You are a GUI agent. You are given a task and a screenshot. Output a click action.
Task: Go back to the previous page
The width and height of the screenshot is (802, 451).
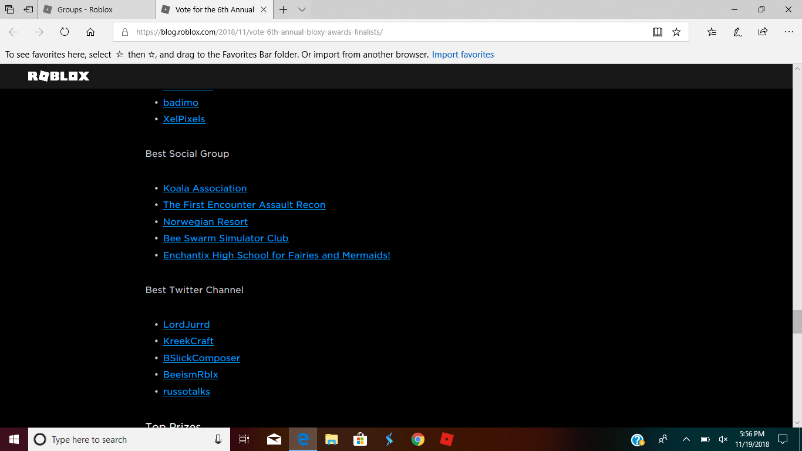(x=14, y=32)
